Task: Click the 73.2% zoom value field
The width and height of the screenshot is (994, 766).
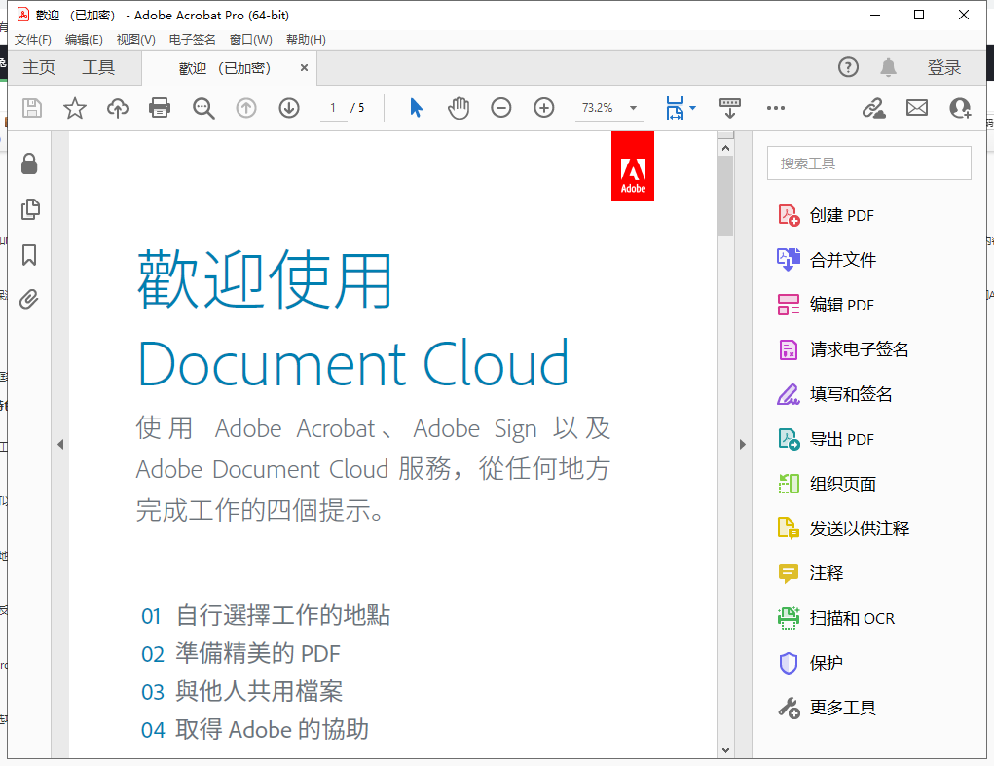Action: (598, 108)
